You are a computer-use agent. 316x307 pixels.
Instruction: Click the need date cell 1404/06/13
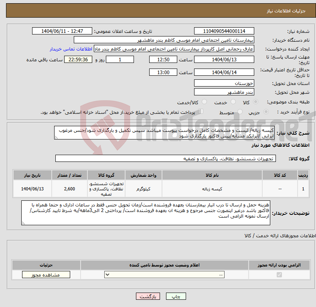(x=32, y=189)
